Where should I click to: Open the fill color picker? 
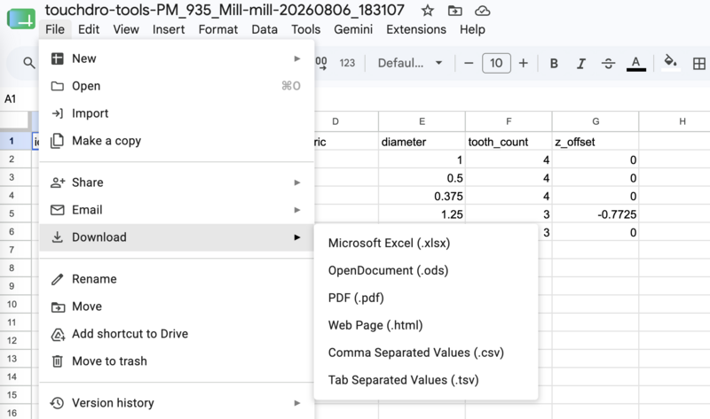click(671, 63)
